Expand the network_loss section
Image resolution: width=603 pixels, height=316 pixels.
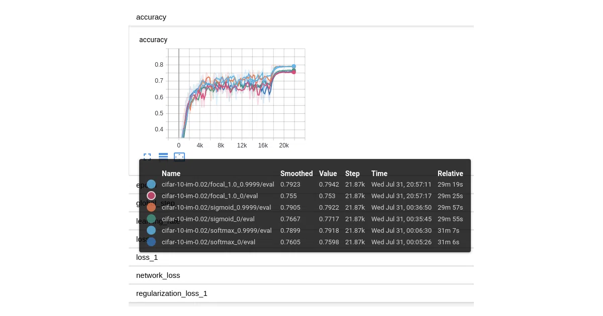pos(301,275)
